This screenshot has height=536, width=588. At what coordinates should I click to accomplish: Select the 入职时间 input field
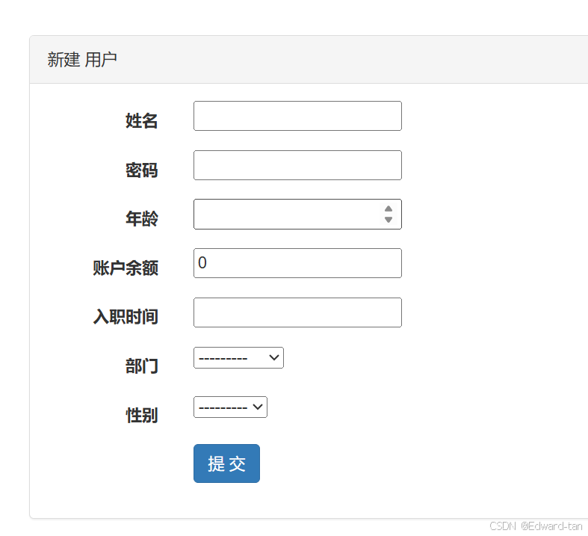[x=297, y=312]
